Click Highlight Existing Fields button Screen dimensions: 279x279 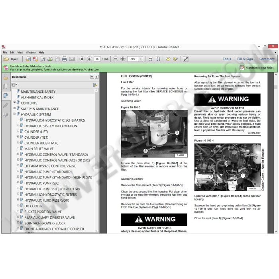tap(256, 68)
